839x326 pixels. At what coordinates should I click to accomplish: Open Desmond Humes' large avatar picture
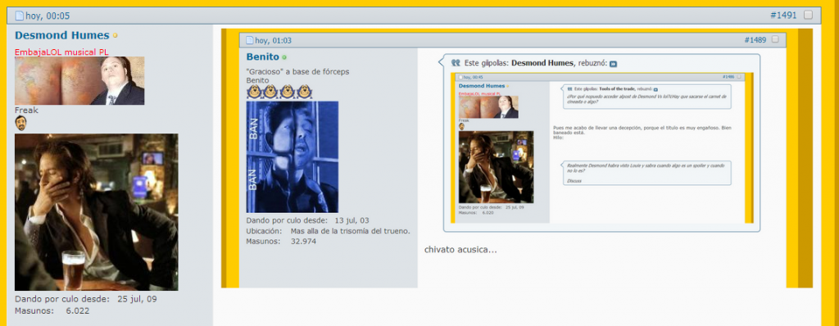click(x=97, y=212)
